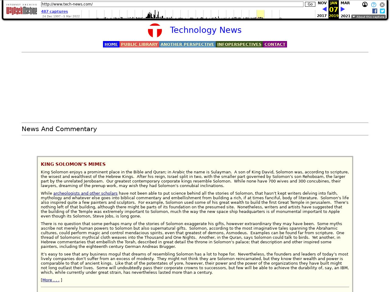390x292 pixels.
Task: Go to previous capture with left arrow
Action: click(324, 9)
